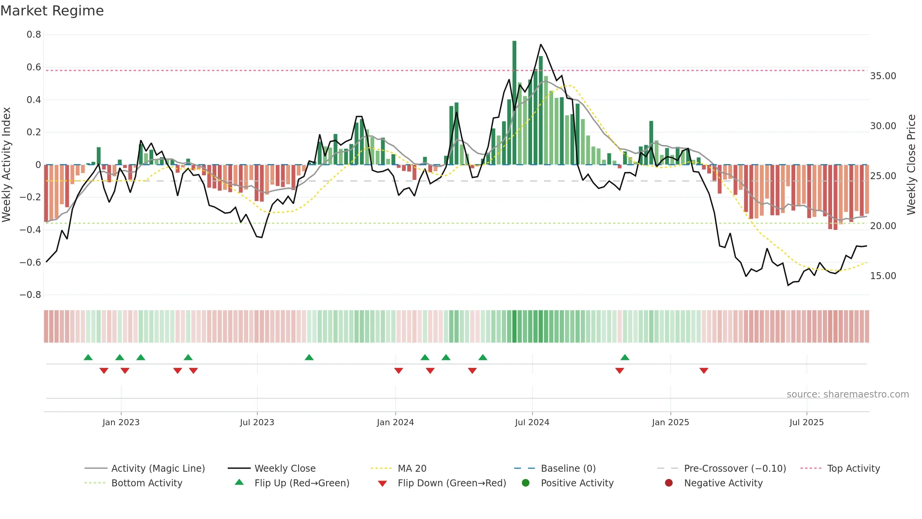Click the 25.00 price axis label

coord(883,176)
